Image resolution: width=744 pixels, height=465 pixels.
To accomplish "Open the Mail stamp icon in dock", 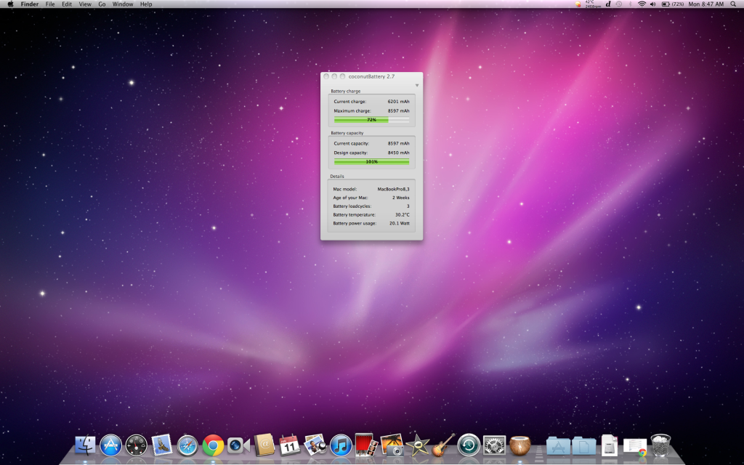I will 162,446.
